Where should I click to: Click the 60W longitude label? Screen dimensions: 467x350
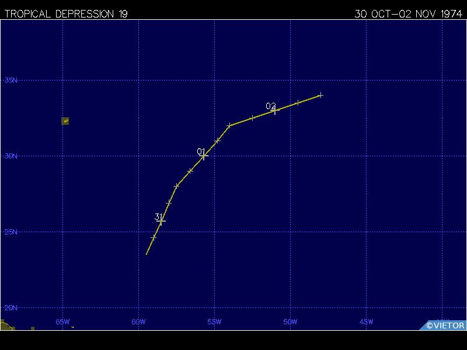point(138,322)
